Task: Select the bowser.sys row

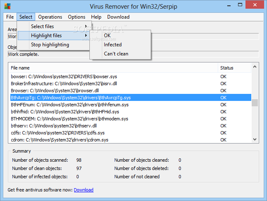Action: tap(131, 77)
